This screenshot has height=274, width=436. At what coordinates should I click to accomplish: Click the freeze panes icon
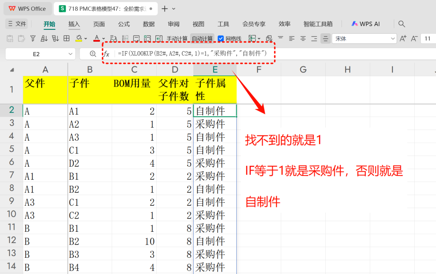[252, 38]
